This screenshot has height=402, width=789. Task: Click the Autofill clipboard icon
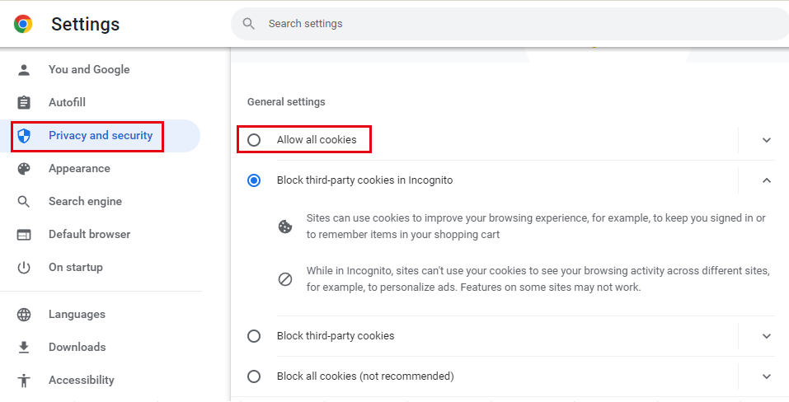(x=24, y=102)
